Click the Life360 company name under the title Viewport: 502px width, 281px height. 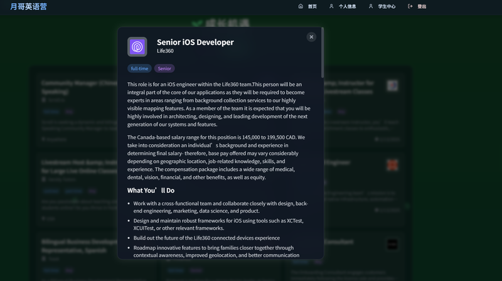click(165, 51)
